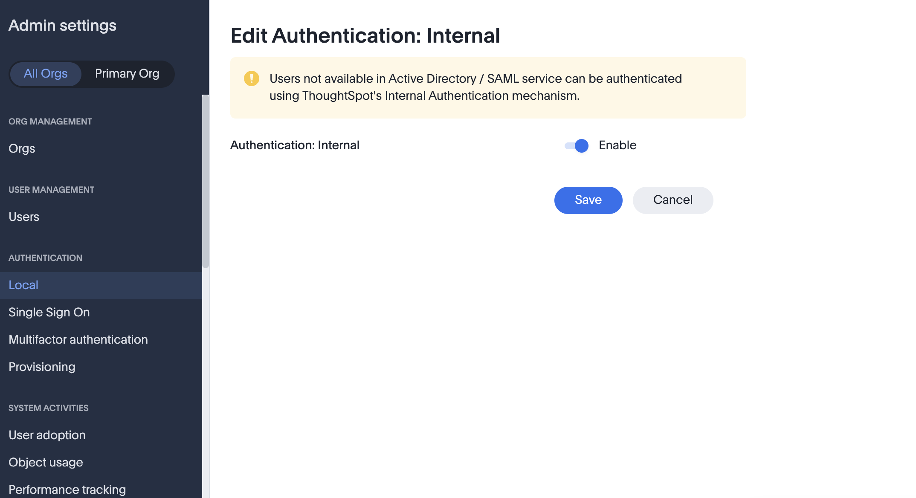916x498 pixels.
Task: Toggle the Authentication: Internal Enable switch
Action: (x=576, y=146)
